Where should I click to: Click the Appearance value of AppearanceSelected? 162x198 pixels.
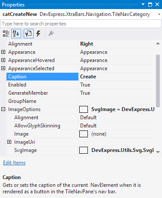(x=94, y=68)
